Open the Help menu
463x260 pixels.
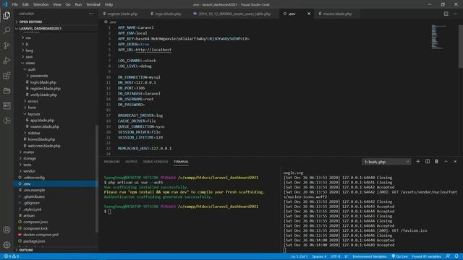click(109, 4)
